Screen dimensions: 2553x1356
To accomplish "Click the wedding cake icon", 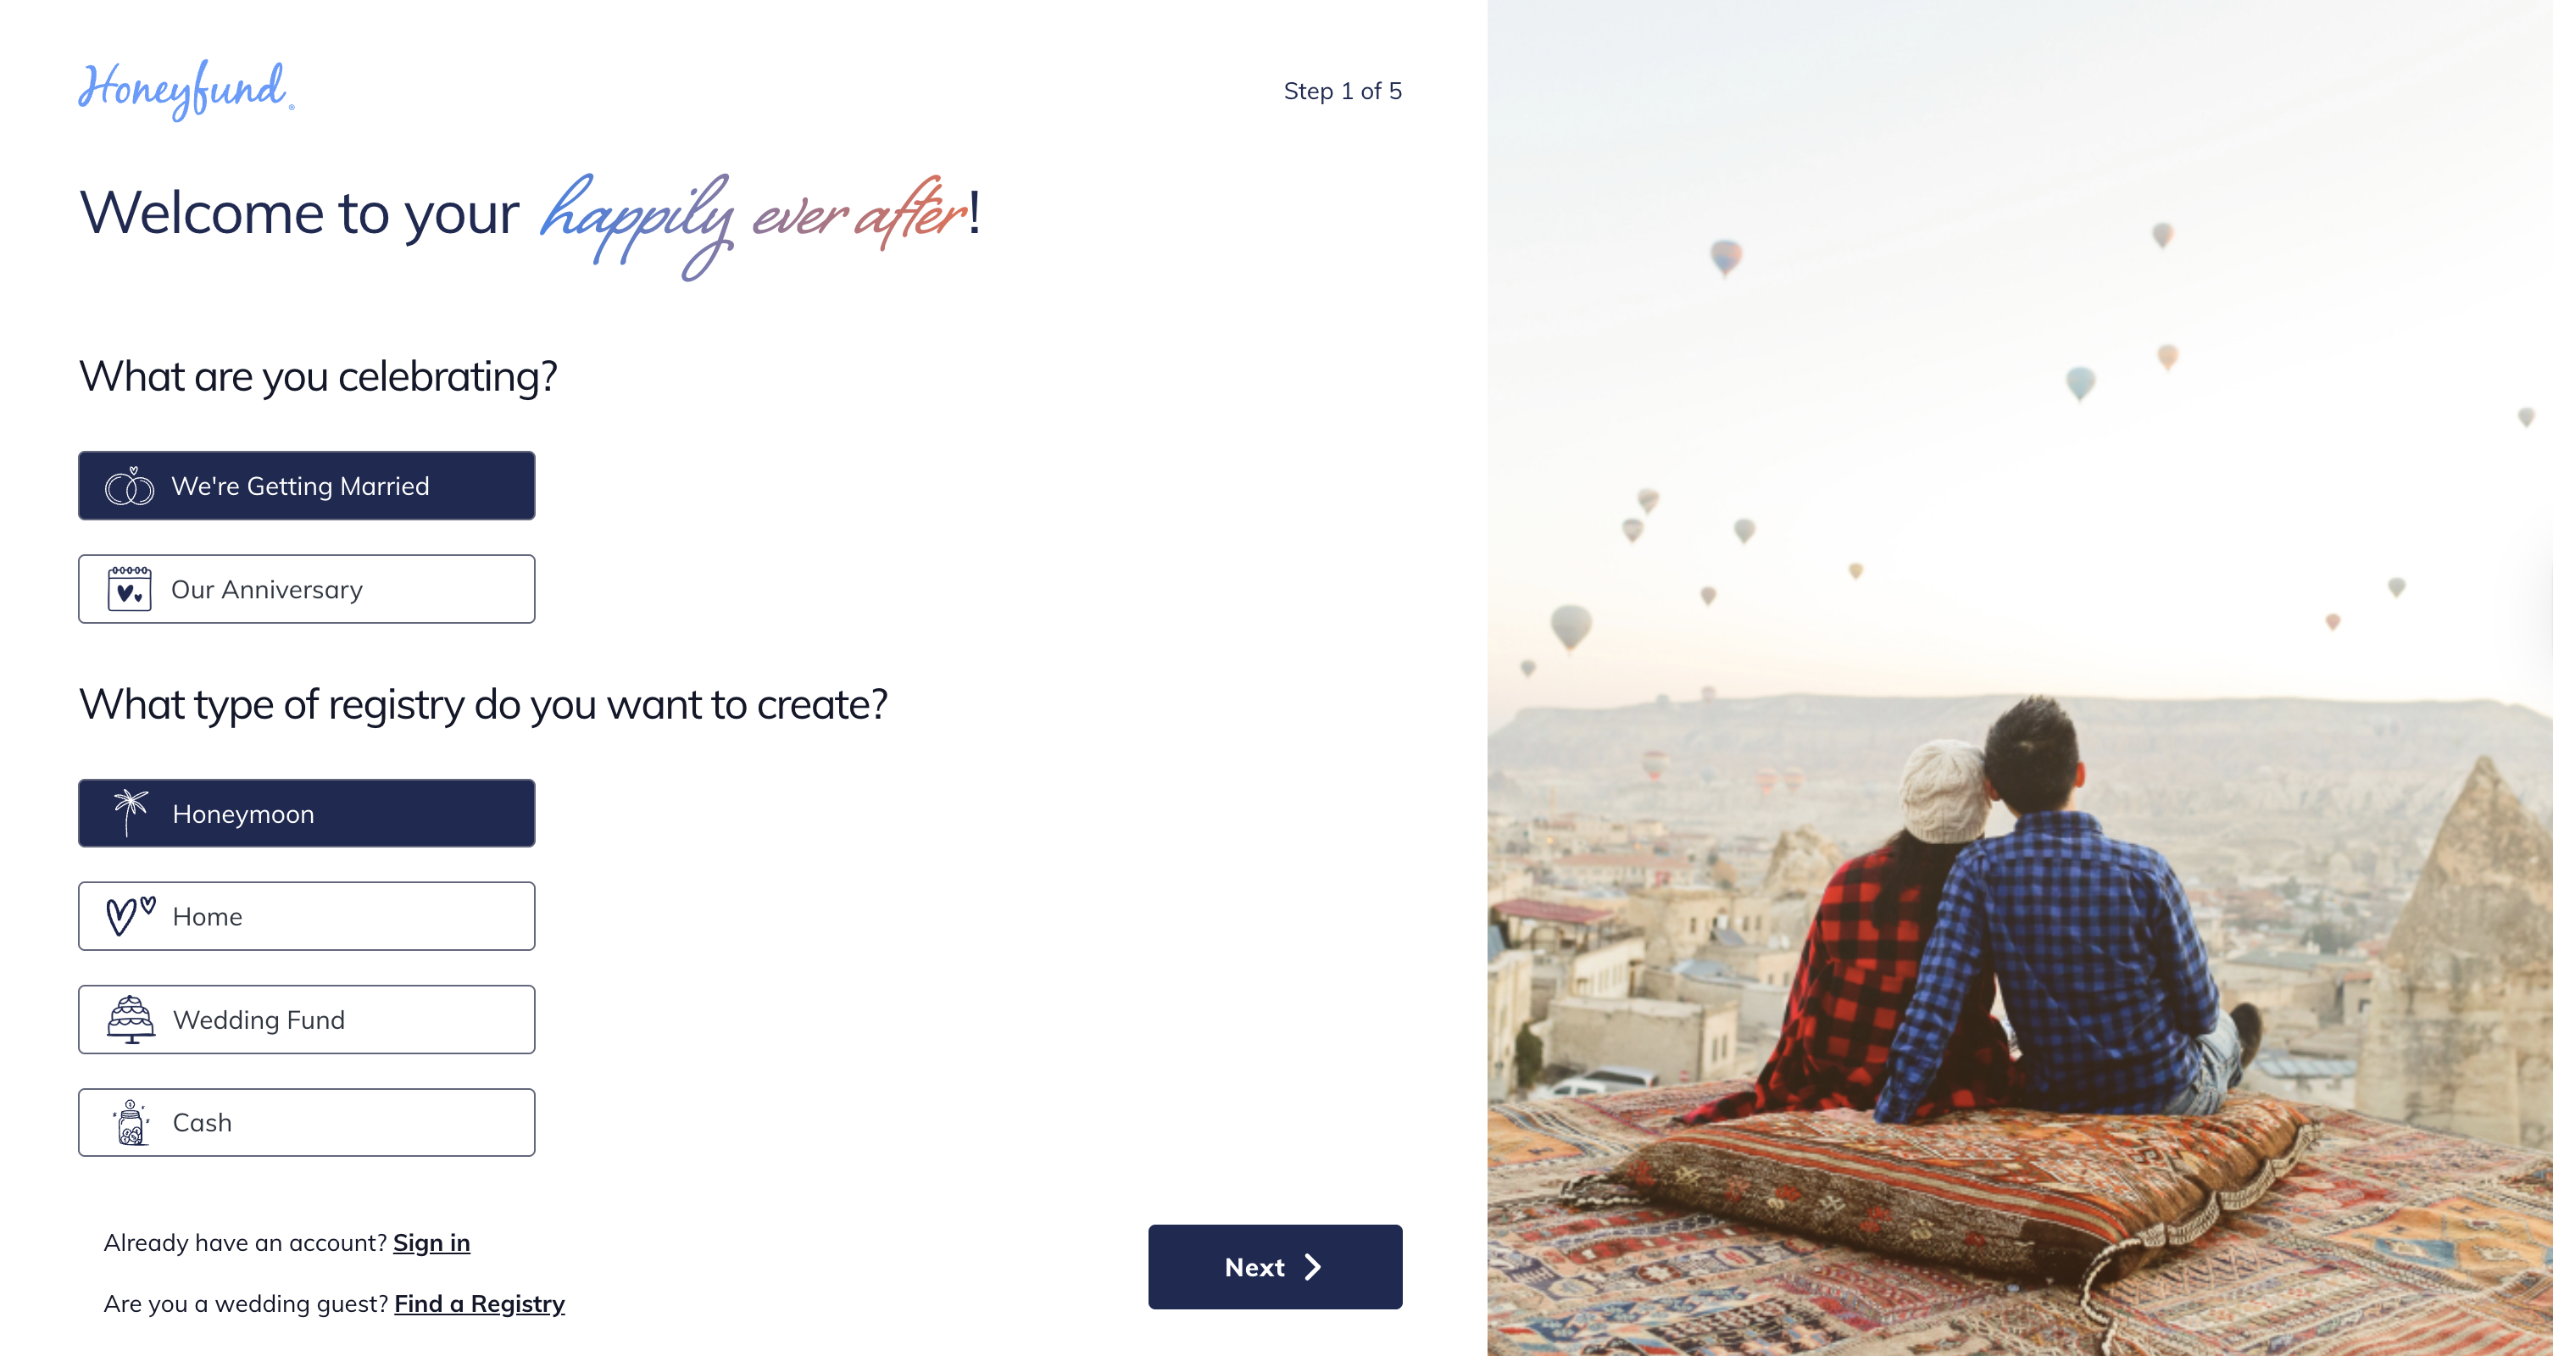I will click(131, 1019).
